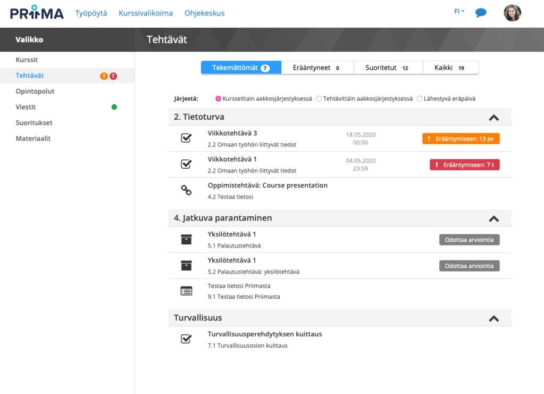The width and height of the screenshot is (544, 394).
Task: Select Lähestyvä eräpäivä sorting option
Action: point(420,98)
